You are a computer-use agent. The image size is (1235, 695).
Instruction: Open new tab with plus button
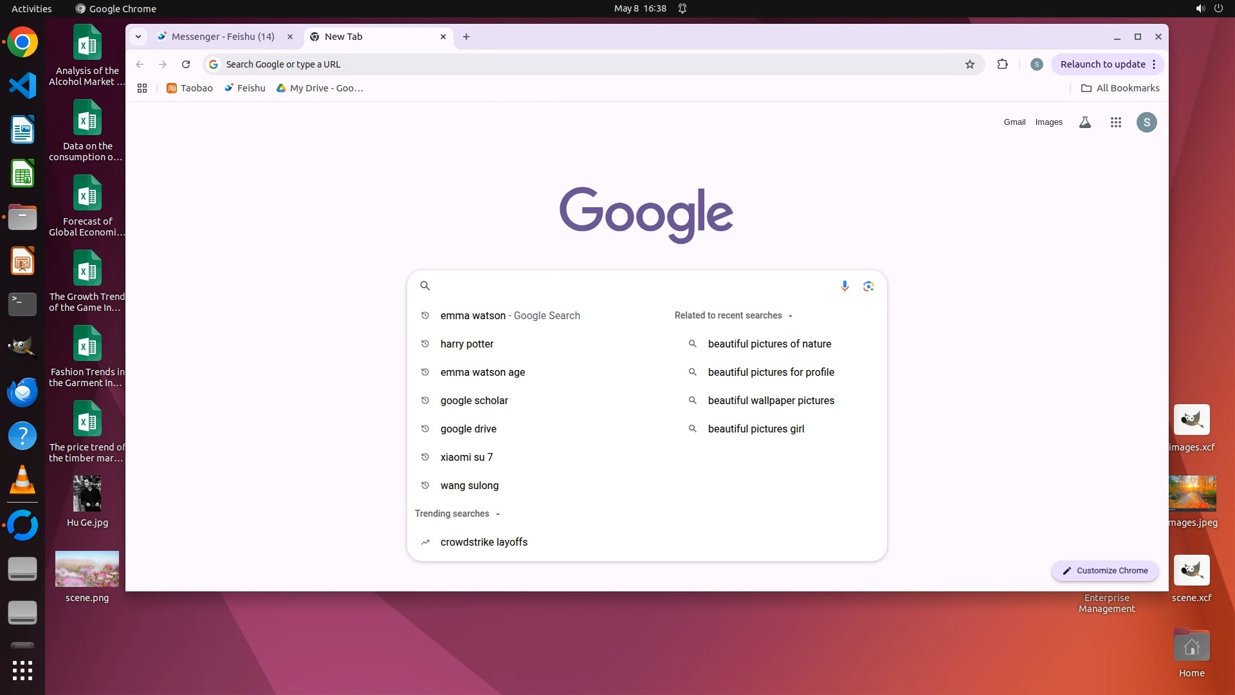[x=466, y=37]
